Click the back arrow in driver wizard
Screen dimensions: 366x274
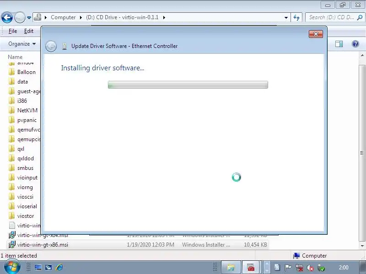51,46
